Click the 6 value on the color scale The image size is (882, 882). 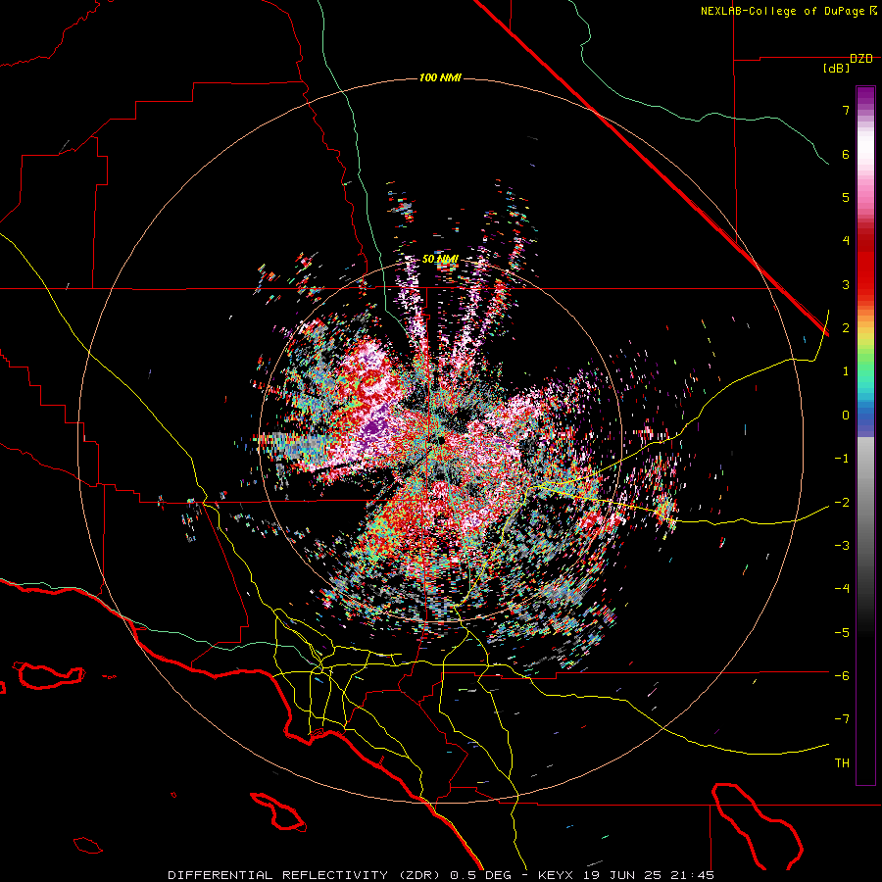click(x=846, y=154)
